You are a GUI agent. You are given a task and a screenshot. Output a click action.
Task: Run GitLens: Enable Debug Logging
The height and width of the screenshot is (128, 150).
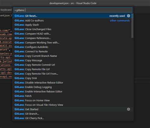(72, 87)
